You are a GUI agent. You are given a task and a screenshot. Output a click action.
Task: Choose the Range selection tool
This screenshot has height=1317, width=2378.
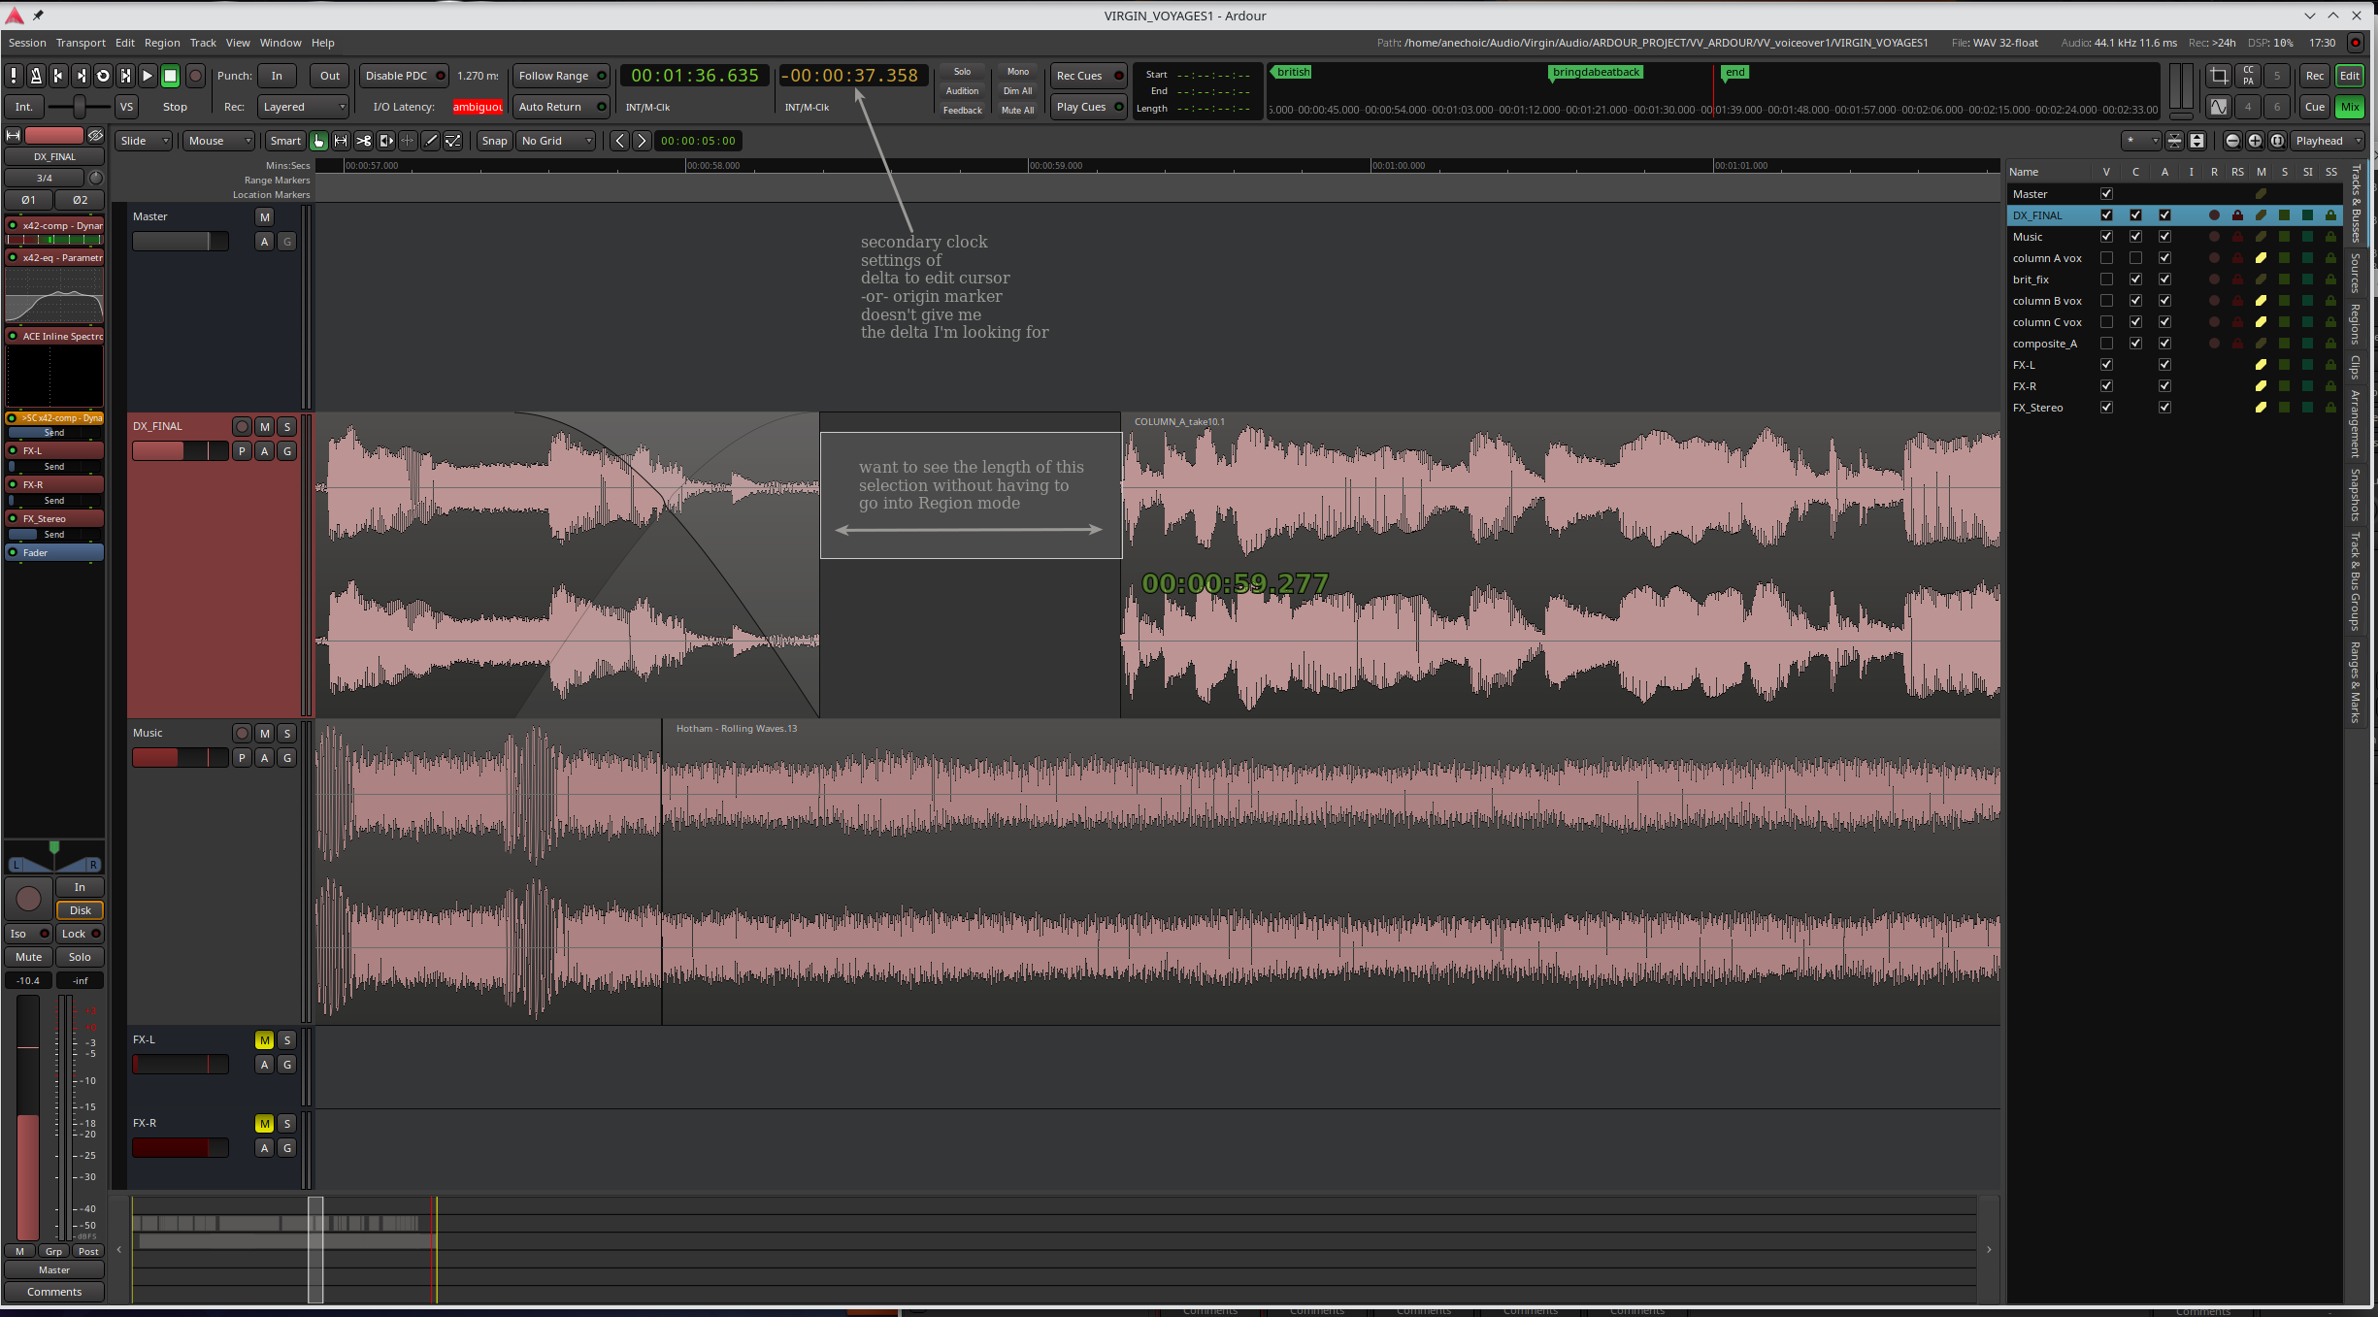(341, 141)
